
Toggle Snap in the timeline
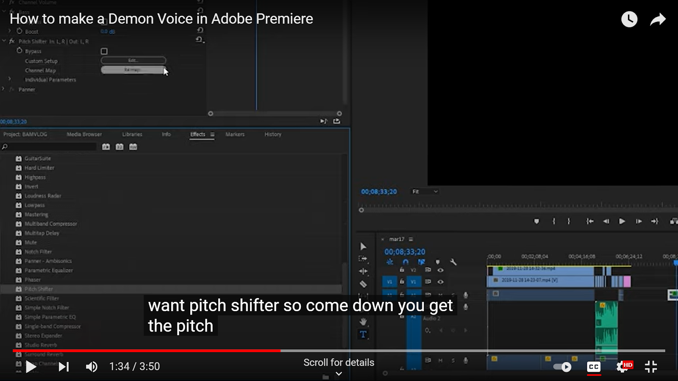[x=406, y=262]
